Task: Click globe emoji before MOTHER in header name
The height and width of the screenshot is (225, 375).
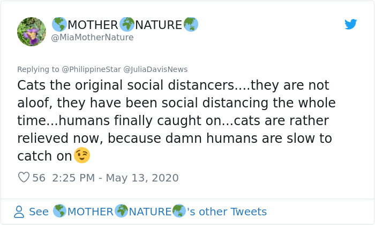Action: (59, 24)
